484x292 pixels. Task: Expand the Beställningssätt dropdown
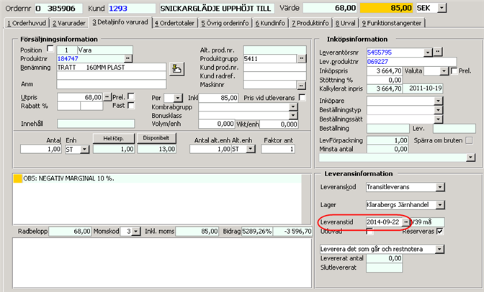tap(439, 119)
